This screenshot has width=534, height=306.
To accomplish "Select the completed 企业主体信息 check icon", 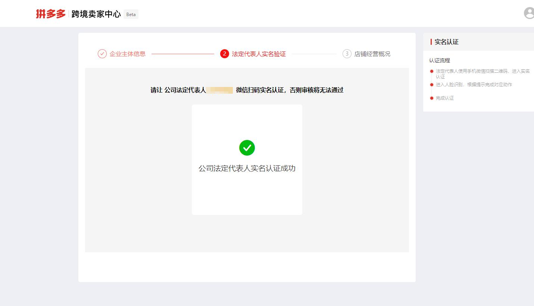I will pyautogui.click(x=102, y=54).
